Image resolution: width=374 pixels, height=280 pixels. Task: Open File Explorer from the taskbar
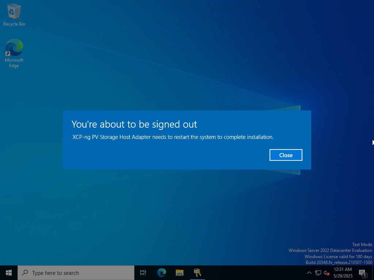pos(180,273)
